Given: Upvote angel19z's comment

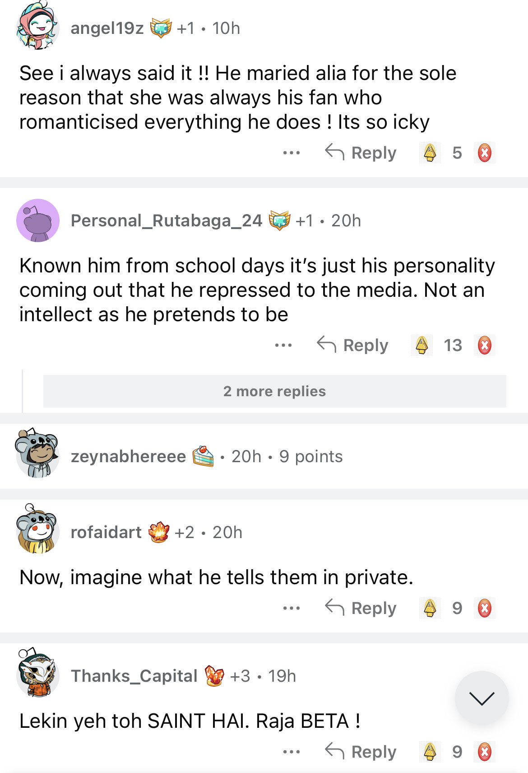Looking at the screenshot, I should click(430, 153).
